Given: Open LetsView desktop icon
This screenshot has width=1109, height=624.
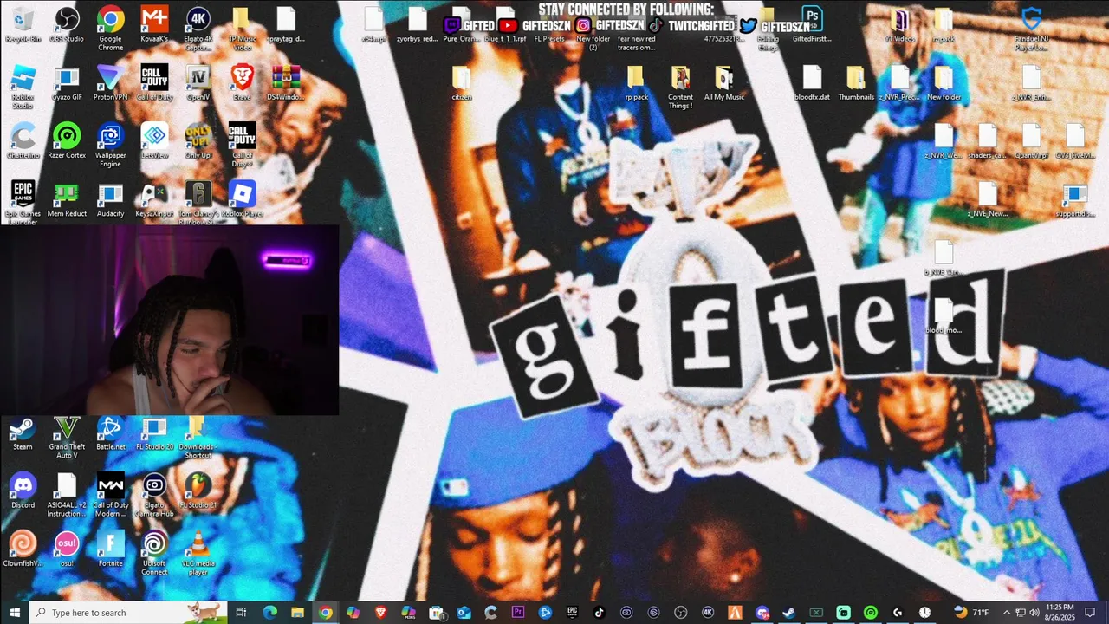Looking at the screenshot, I should point(154,141).
